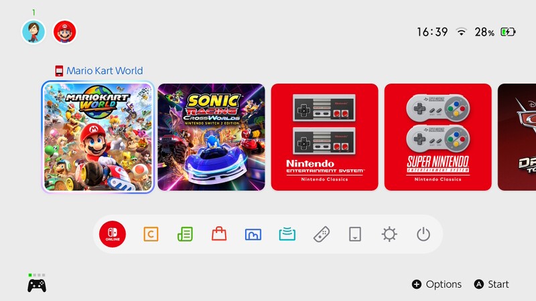
Task: Open the Album icon
Action: pyautogui.click(x=253, y=235)
